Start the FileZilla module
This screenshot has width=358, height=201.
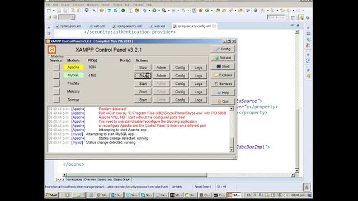143,84
